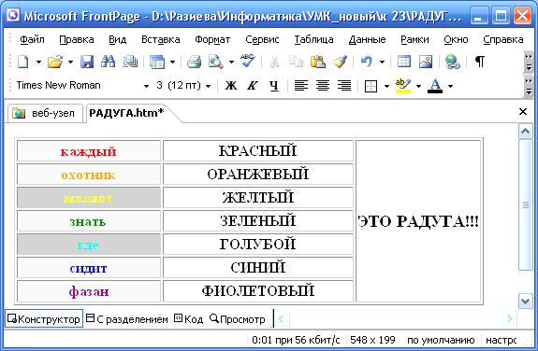Select the Format Painter brush
This screenshot has height=351, width=538.
[x=340, y=62]
